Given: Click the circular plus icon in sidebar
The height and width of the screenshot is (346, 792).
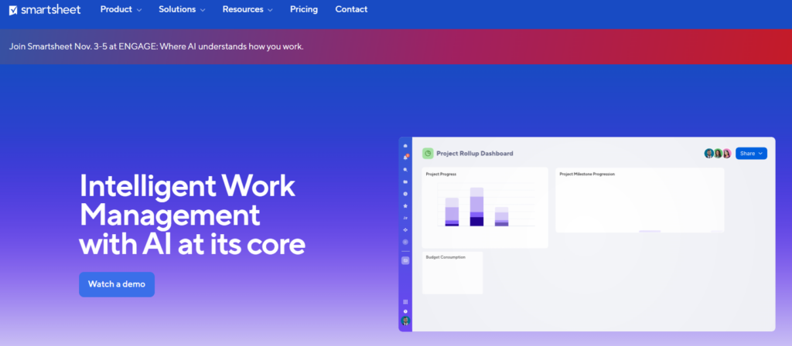Looking at the screenshot, I should point(405,242).
